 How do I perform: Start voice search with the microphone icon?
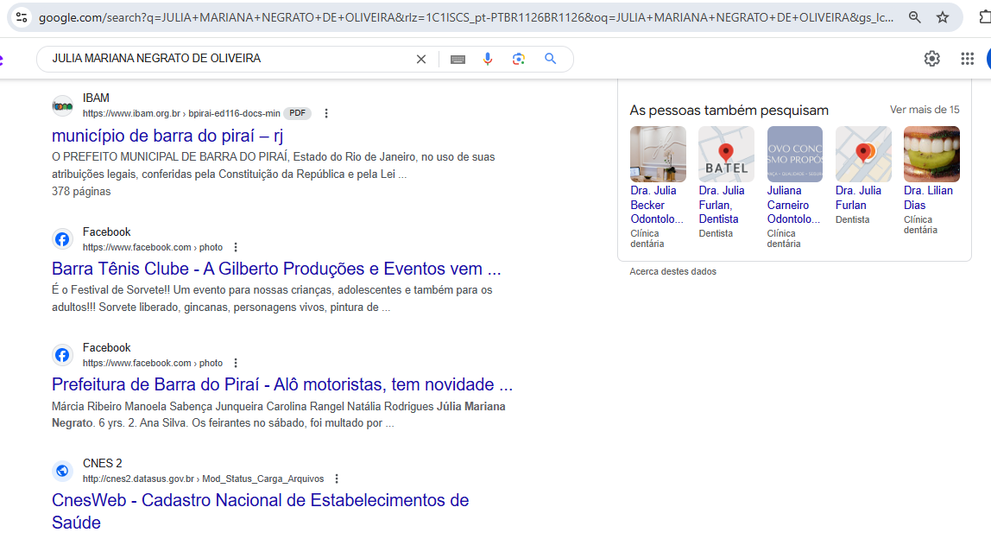point(487,59)
